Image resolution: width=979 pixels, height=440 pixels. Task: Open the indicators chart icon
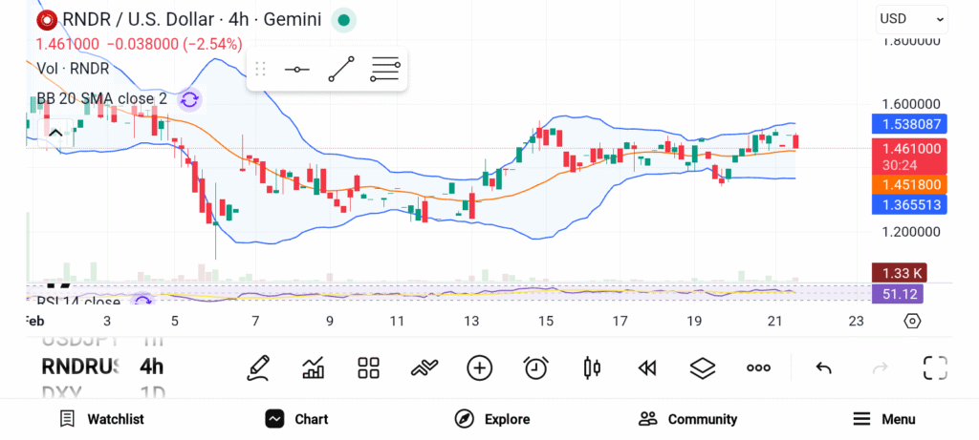click(x=313, y=367)
